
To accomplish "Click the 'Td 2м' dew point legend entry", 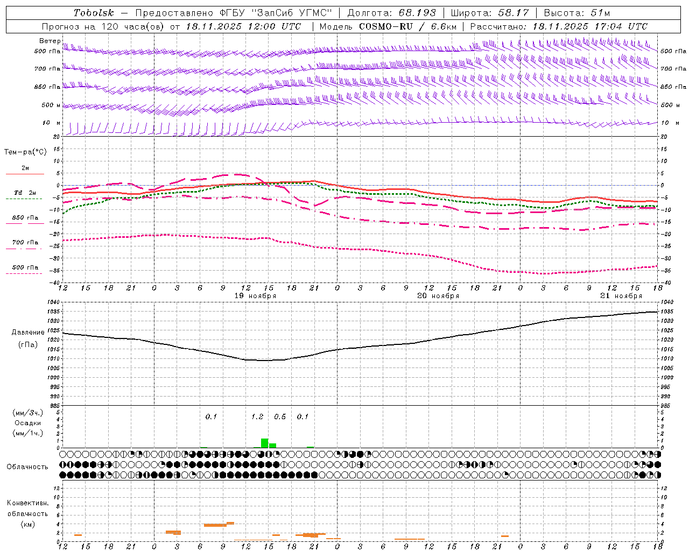I will click(25, 193).
